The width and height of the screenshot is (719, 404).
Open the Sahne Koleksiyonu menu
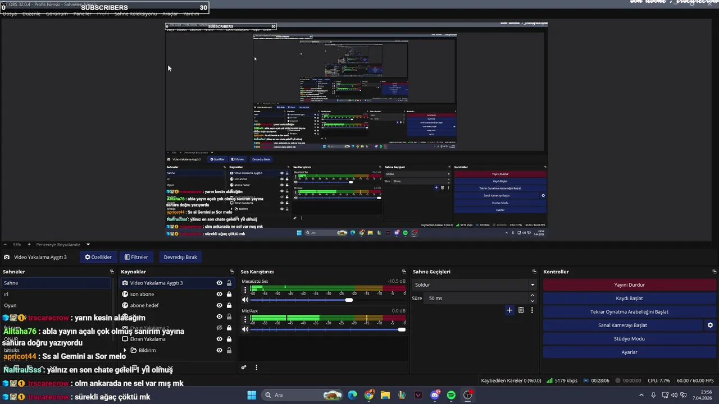point(135,13)
